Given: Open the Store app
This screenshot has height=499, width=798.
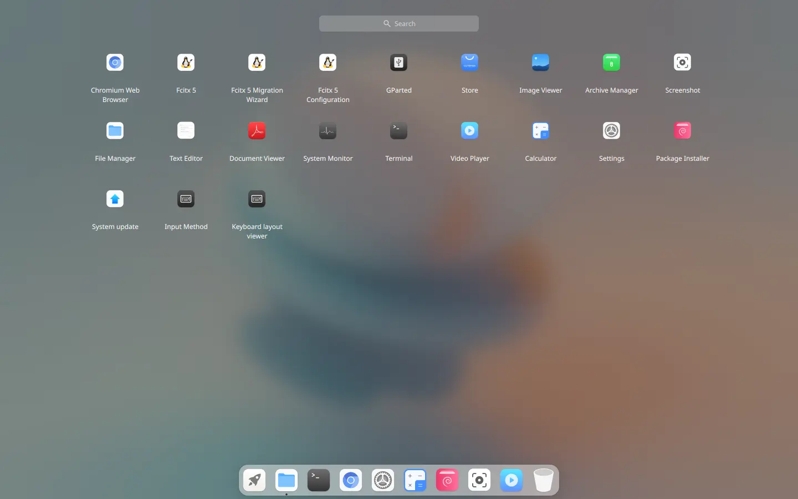Looking at the screenshot, I should coord(469,63).
